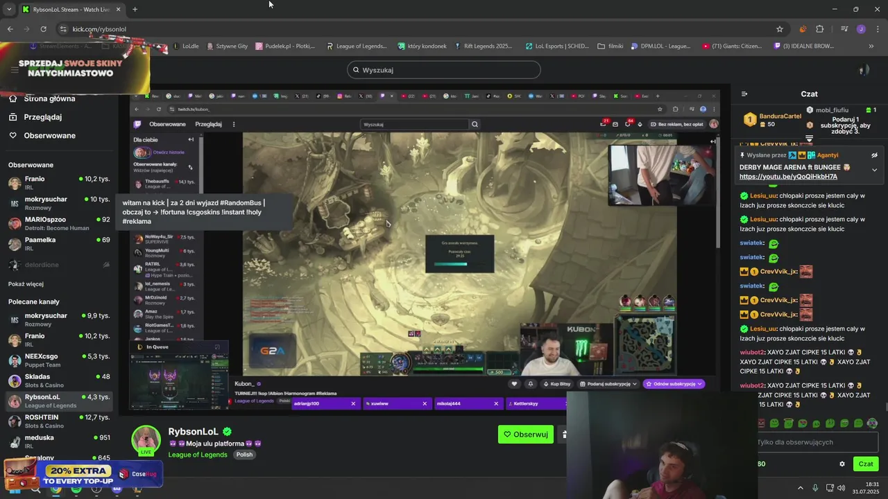Expand followed list with Pokaż więcej
This screenshot has height=499, width=888.
(26, 284)
